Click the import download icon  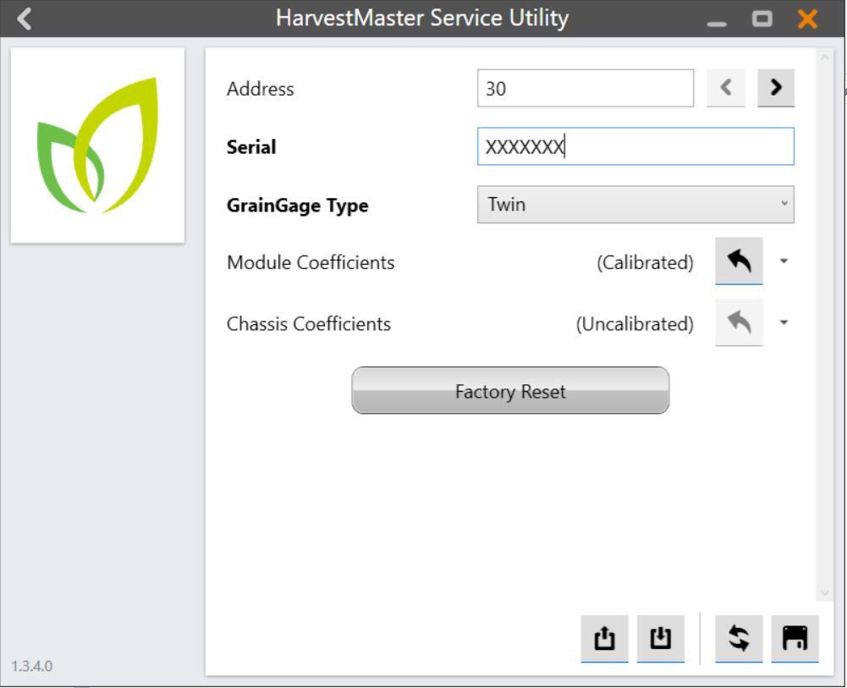click(660, 638)
